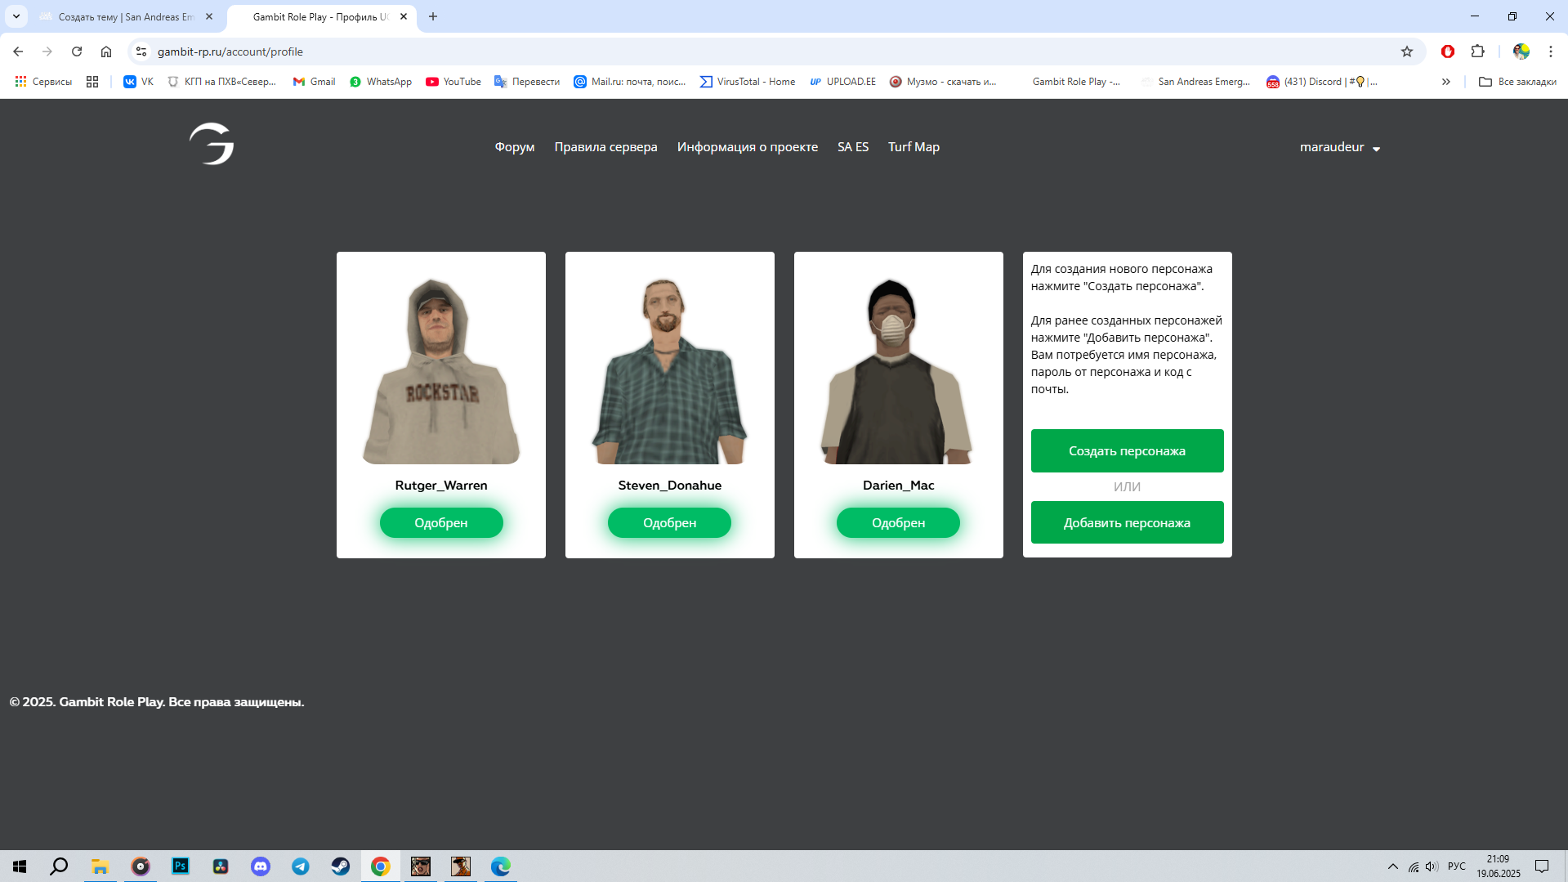Viewport: 1568px width, 882px height.
Task: Click Одобрен badge under Steven_Donahue
Action: point(669,522)
